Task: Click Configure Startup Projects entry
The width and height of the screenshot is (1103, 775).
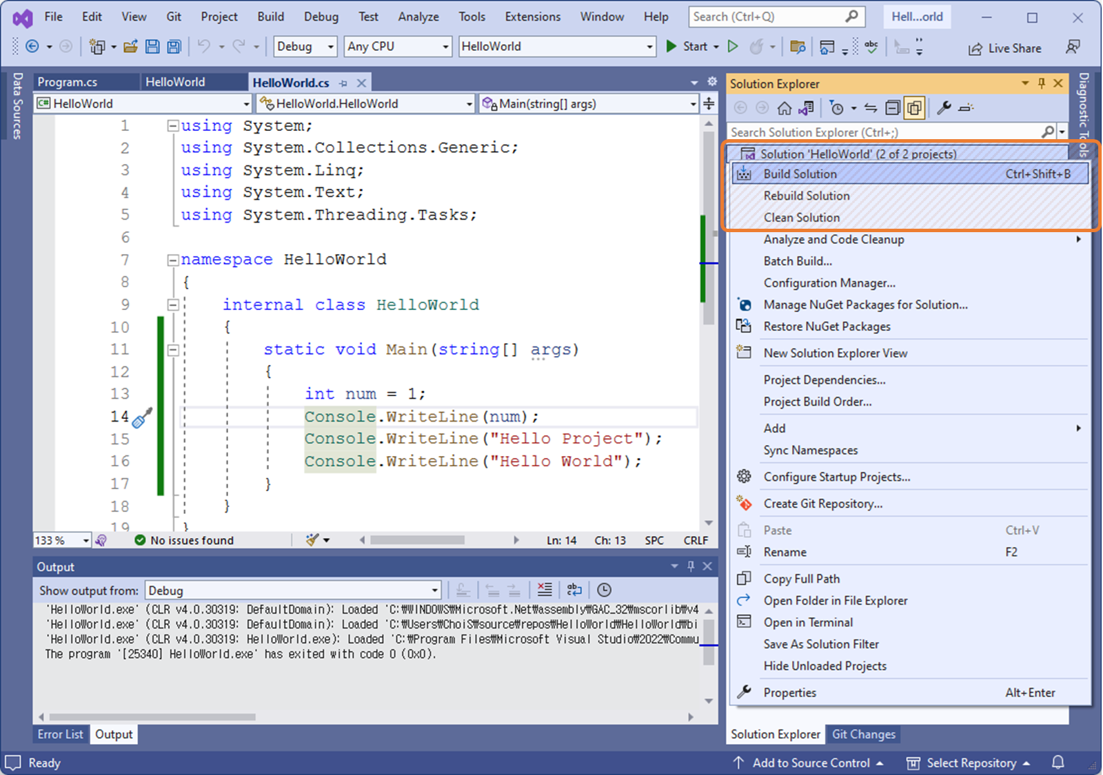Action: pyautogui.click(x=910, y=477)
